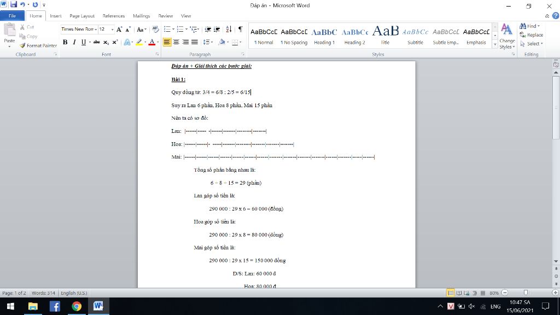Switch to the References tab
The height and width of the screenshot is (315, 560).
tap(114, 16)
